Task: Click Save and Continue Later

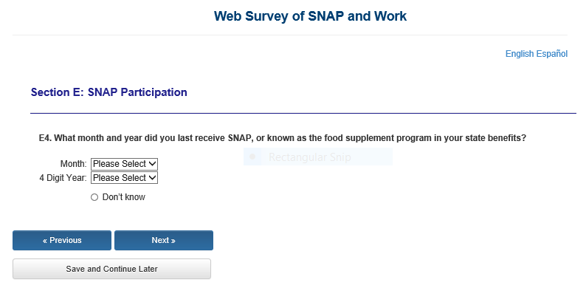Action: pyautogui.click(x=111, y=269)
